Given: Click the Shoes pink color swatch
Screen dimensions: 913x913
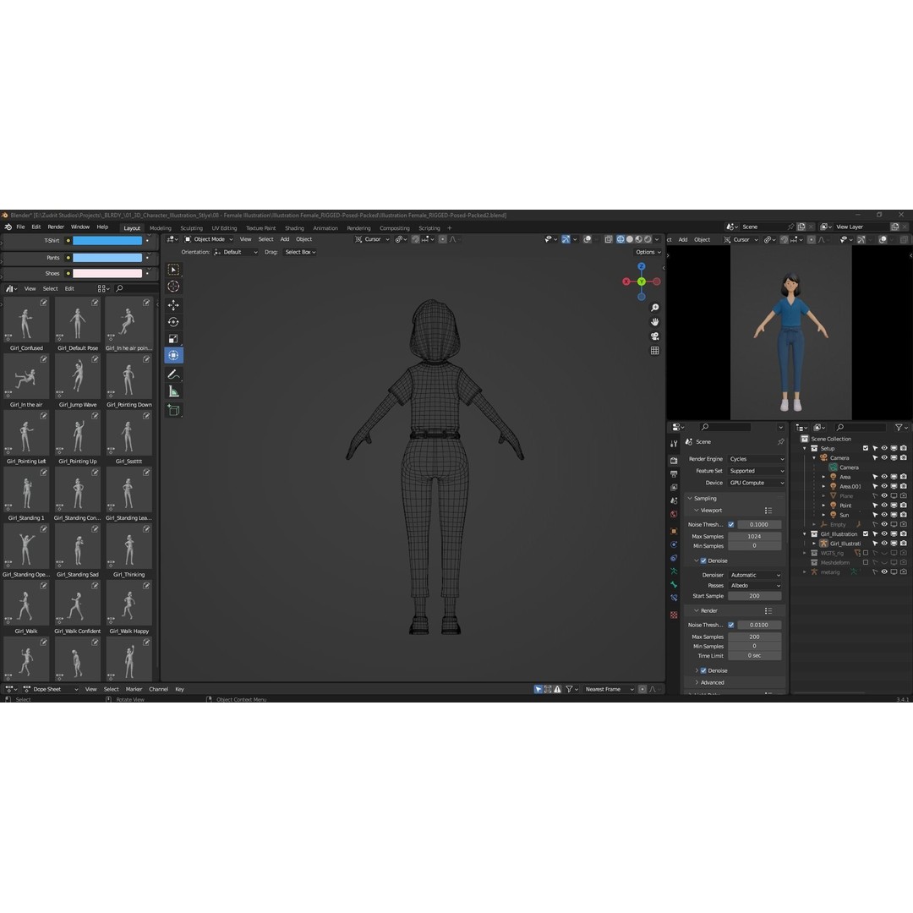Looking at the screenshot, I should [107, 273].
